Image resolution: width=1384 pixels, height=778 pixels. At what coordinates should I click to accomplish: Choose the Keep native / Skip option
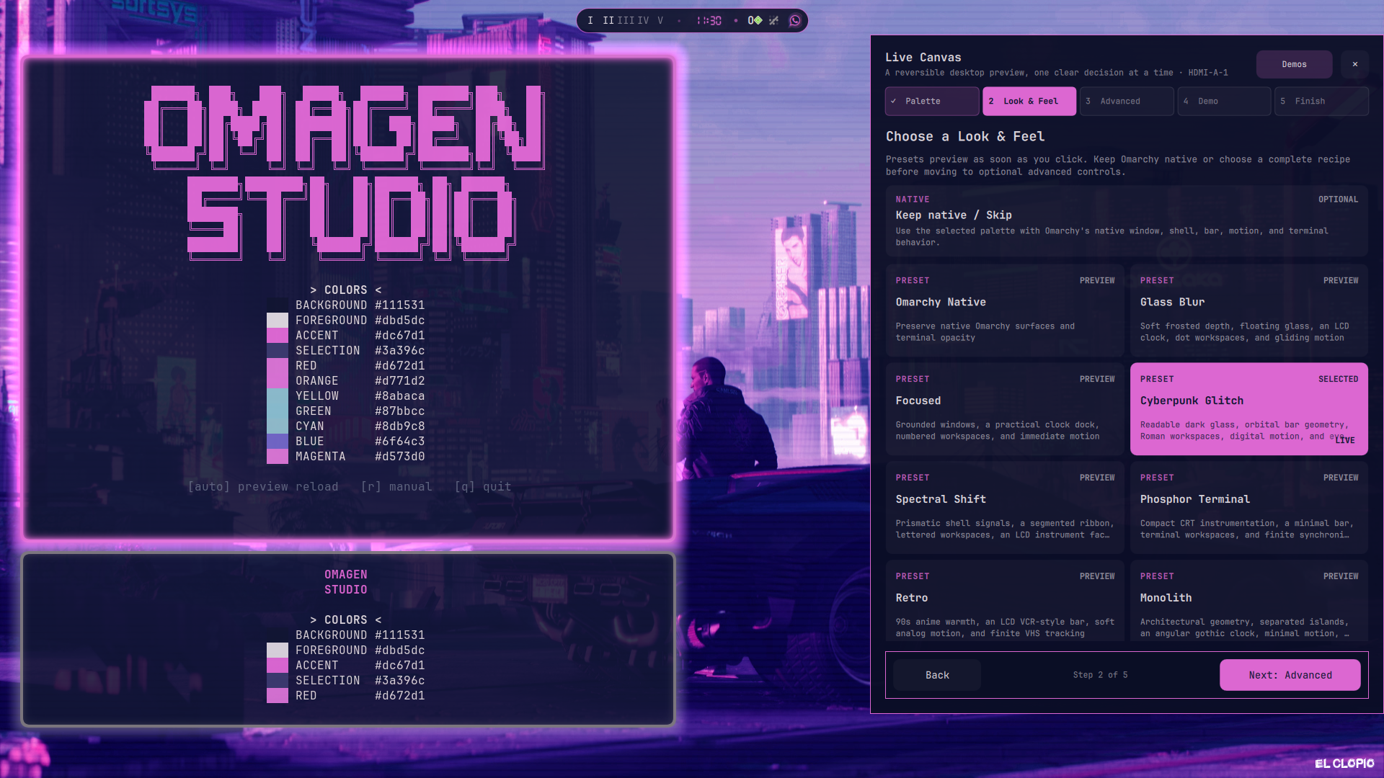pyautogui.click(x=1127, y=221)
